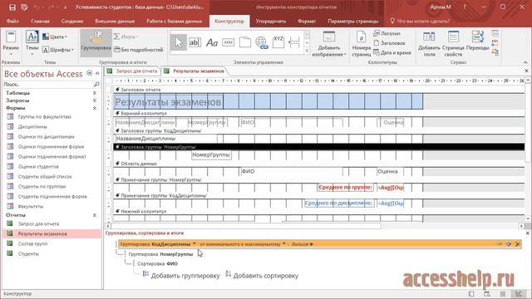This screenshot has width=532, height=299.
Task: Click the Save icon in title bar
Action: (12, 7)
